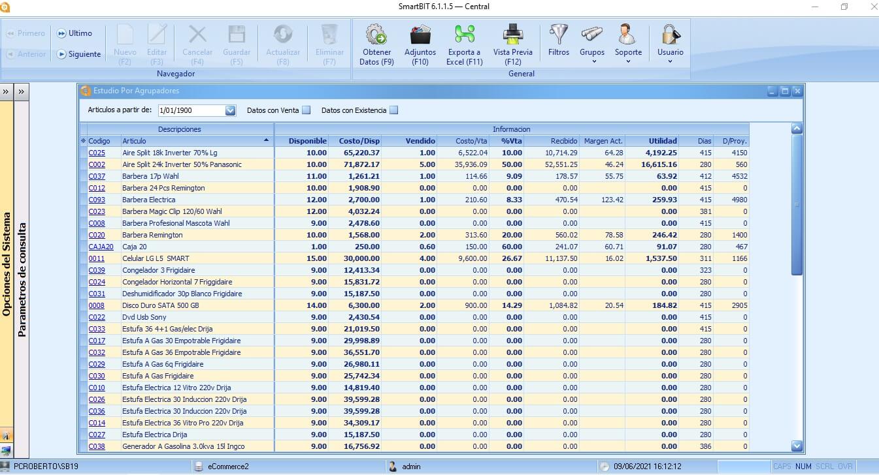879x475 pixels.
Task: Click the 16,615.16 Utilidad cell
Action: [652, 164]
